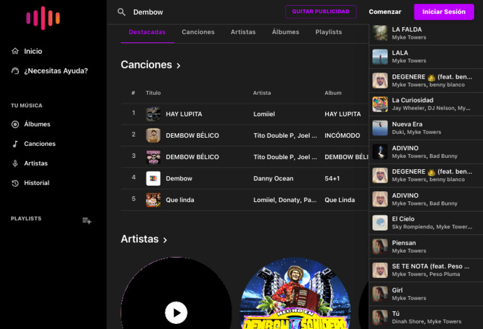The width and height of the screenshot is (483, 329).
Task: Click the Album column header
Action: click(x=333, y=92)
